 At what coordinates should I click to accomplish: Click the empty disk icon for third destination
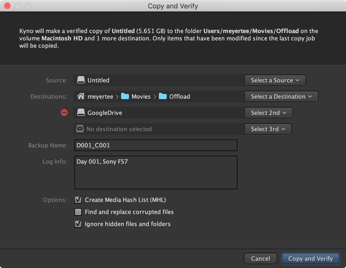coord(80,129)
